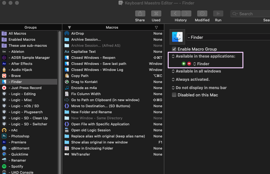
Task: Select the - nAc group
Action: (x=28, y=130)
